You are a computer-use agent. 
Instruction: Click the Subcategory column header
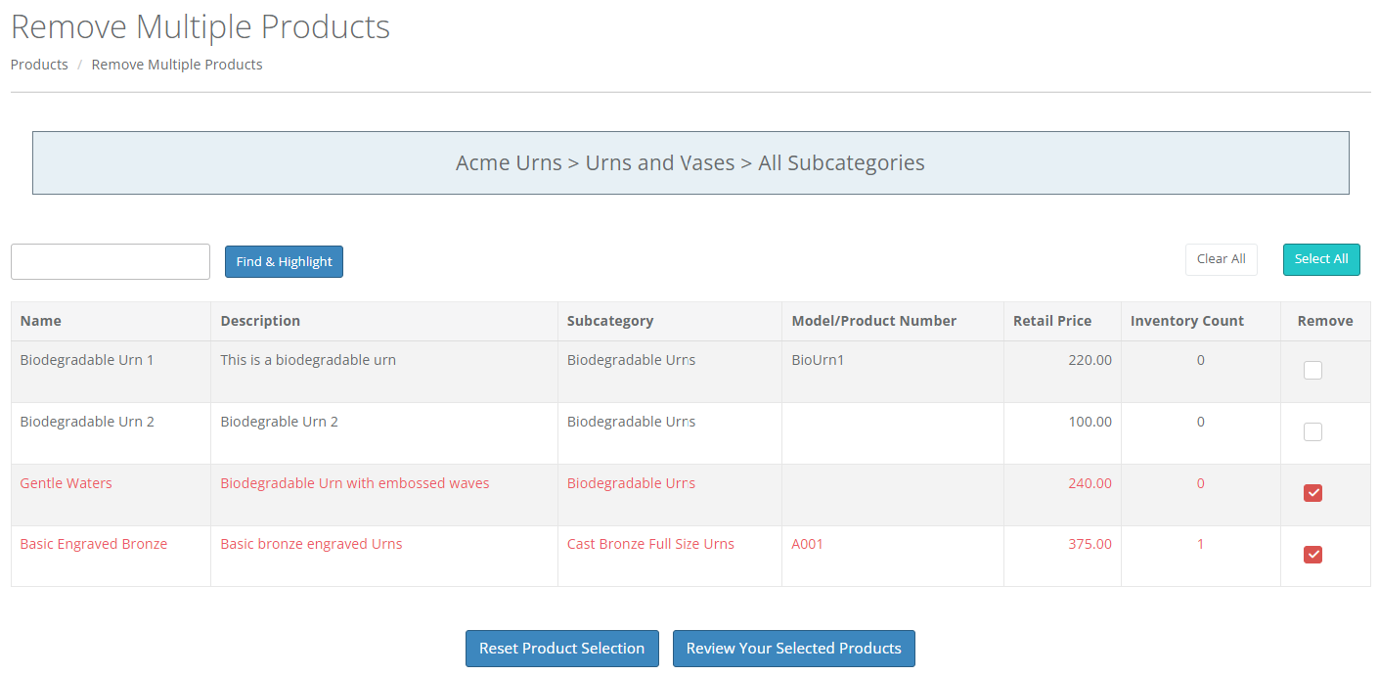click(610, 321)
